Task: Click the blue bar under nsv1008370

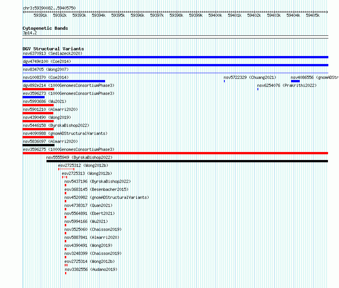Action: (64, 81)
